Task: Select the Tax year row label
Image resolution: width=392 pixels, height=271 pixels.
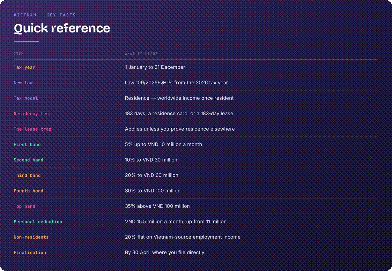Action: pos(25,67)
